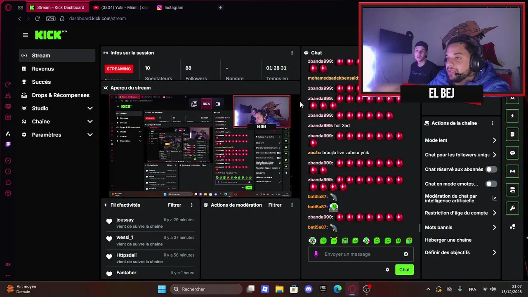Open Infos sur la session options menu
The image size is (528, 297).
tap(292, 53)
